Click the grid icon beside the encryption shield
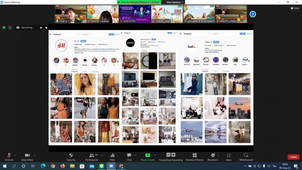This screenshot has width=302, height=170. click(x=10, y=28)
